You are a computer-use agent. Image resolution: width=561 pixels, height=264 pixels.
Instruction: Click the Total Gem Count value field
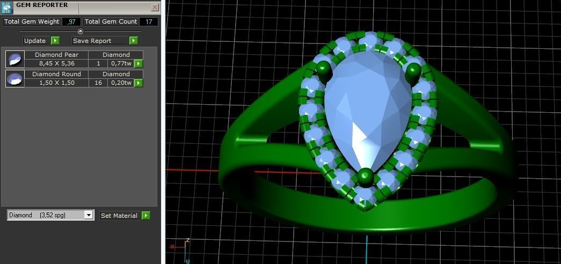pos(149,21)
